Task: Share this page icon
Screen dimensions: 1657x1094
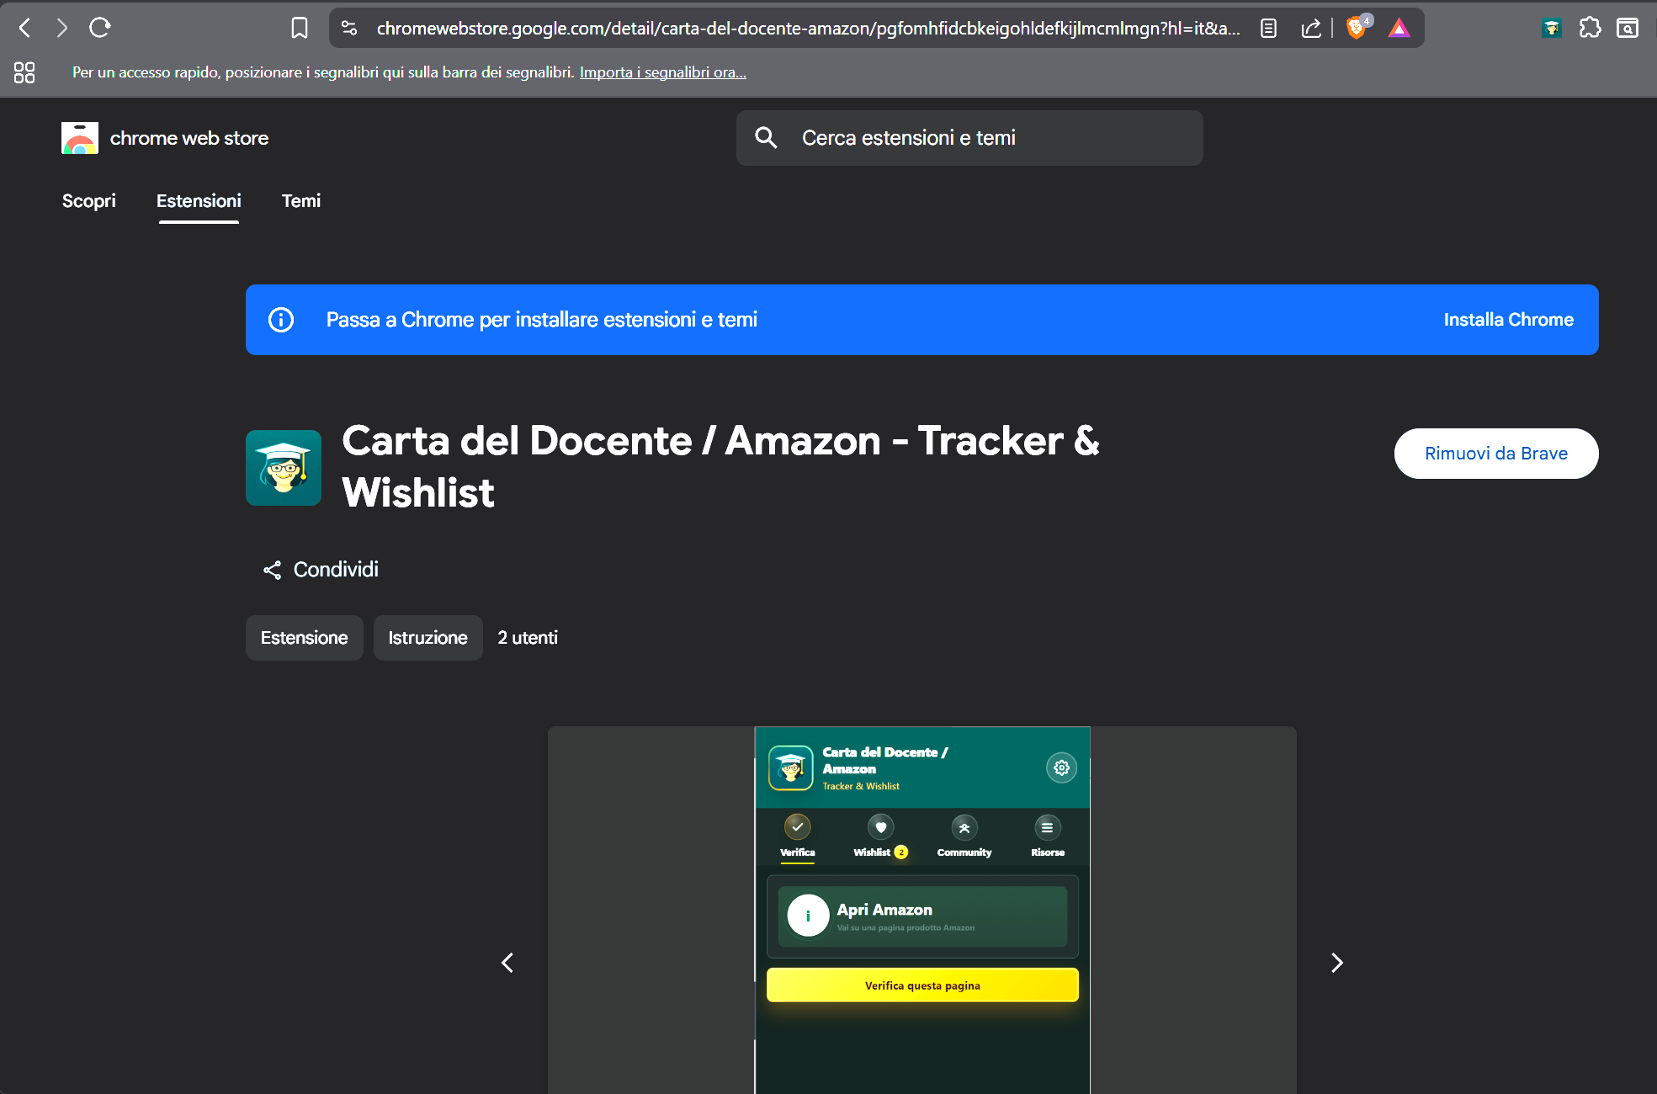Action: pos(1310,29)
